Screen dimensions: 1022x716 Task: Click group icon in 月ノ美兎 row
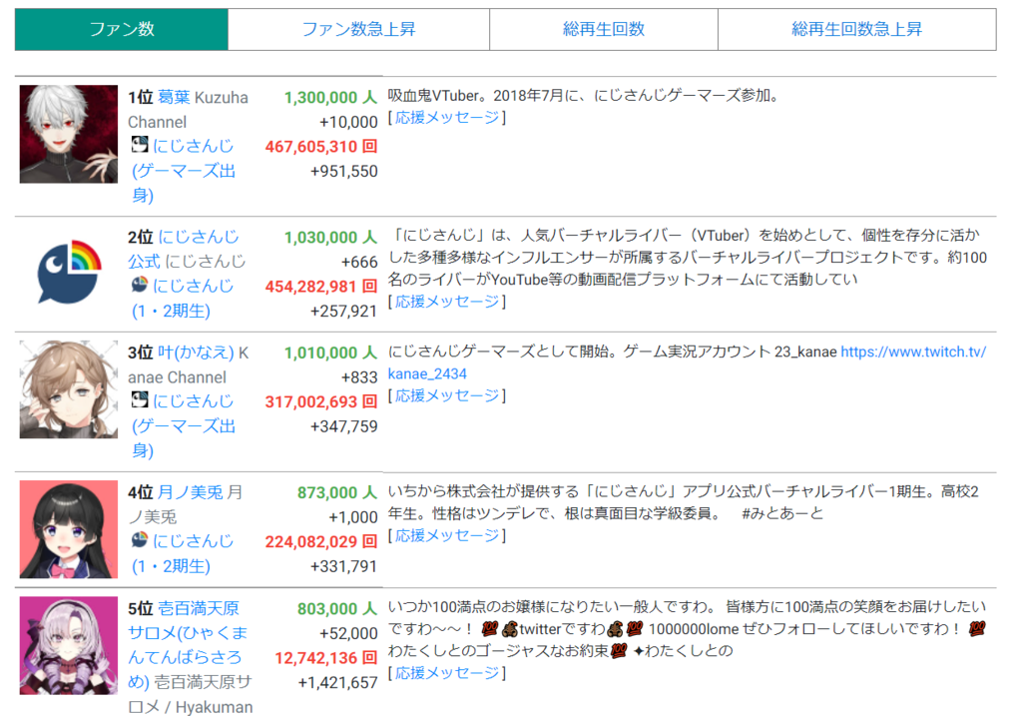coord(140,540)
